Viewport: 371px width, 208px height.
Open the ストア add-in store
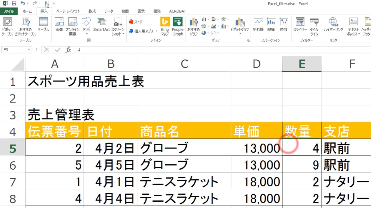(136, 22)
